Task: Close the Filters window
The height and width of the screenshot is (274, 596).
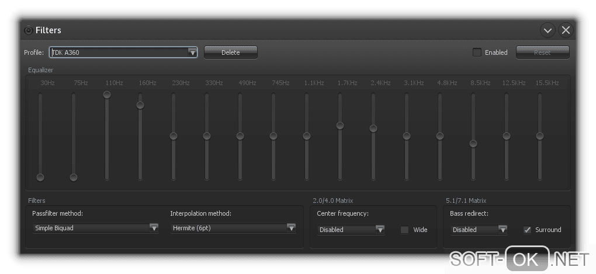Action: (x=566, y=30)
